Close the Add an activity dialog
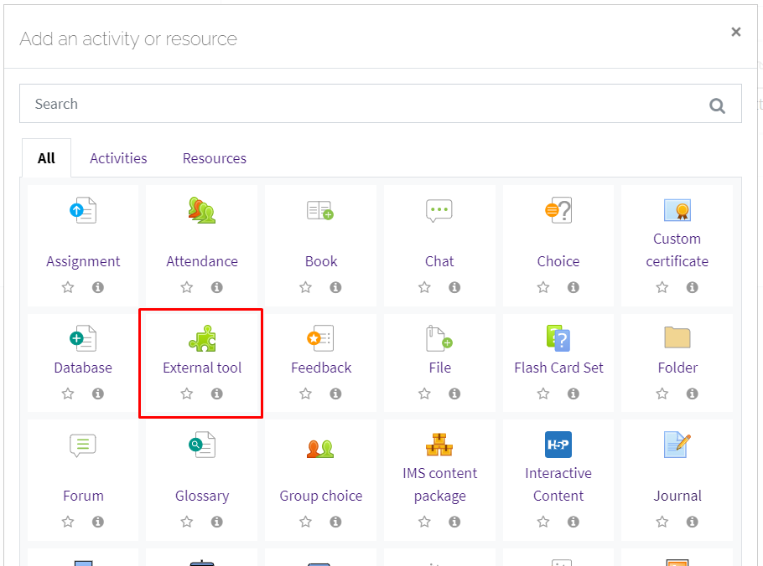The width and height of the screenshot is (763, 566). point(736,32)
